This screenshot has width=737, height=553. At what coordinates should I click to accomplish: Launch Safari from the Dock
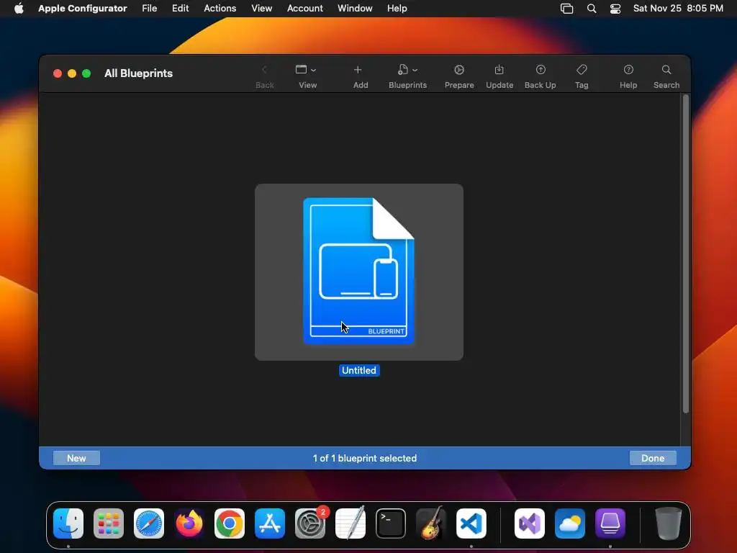point(149,523)
